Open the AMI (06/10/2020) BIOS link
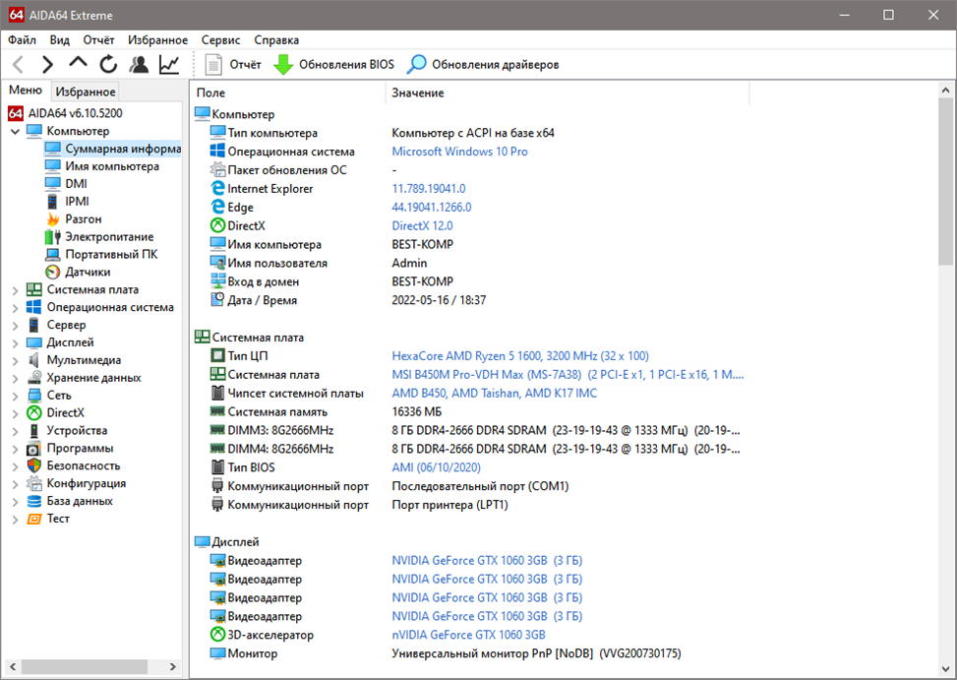Viewport: 957px width, 680px height. pos(437,467)
